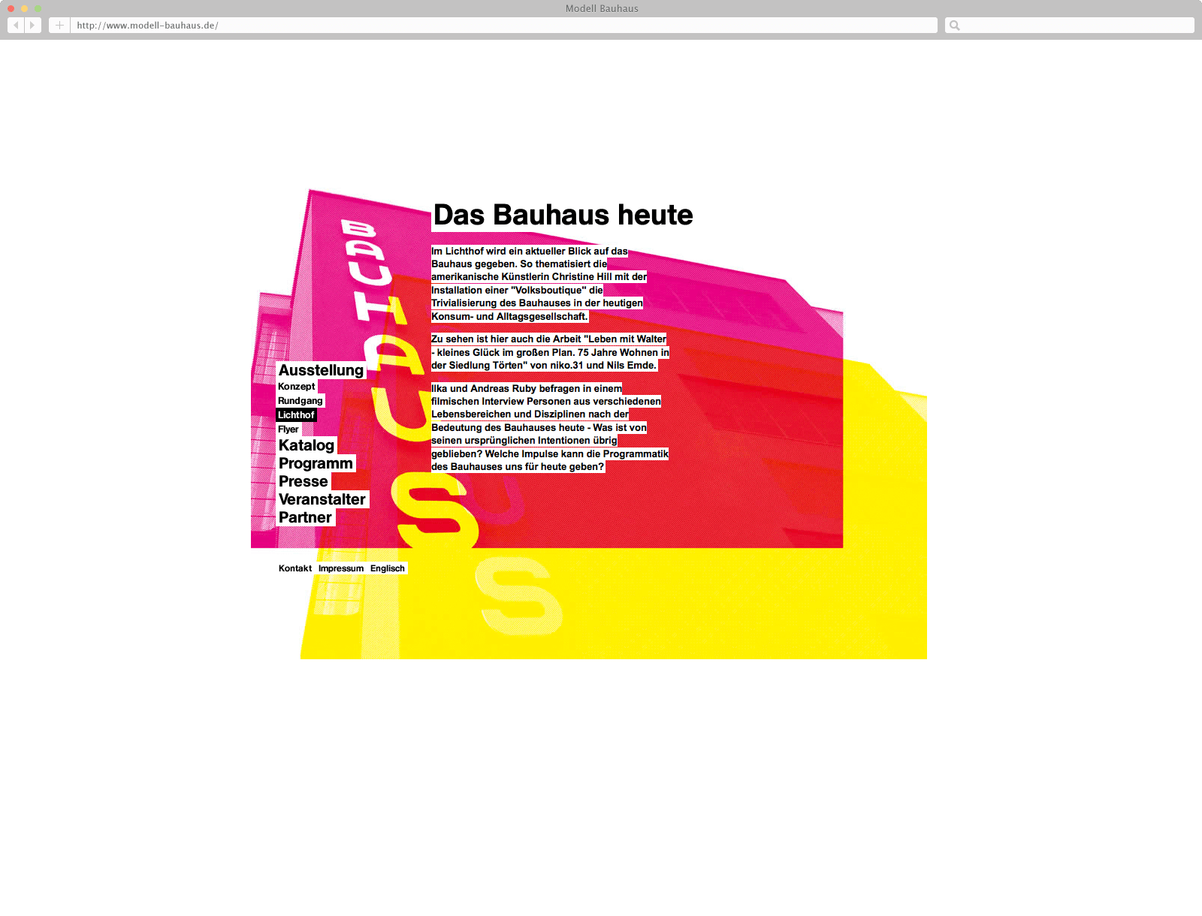Focus the URL address field
Image resolution: width=1202 pixels, height=916 pixels.
[504, 26]
